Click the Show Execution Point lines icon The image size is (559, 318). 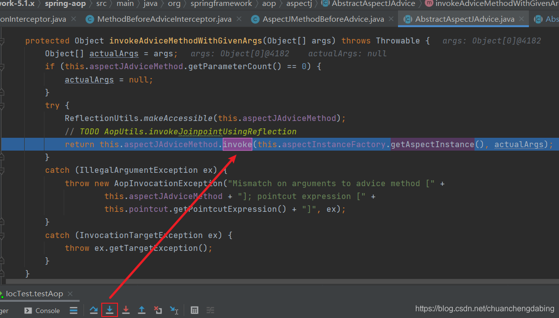click(x=74, y=311)
